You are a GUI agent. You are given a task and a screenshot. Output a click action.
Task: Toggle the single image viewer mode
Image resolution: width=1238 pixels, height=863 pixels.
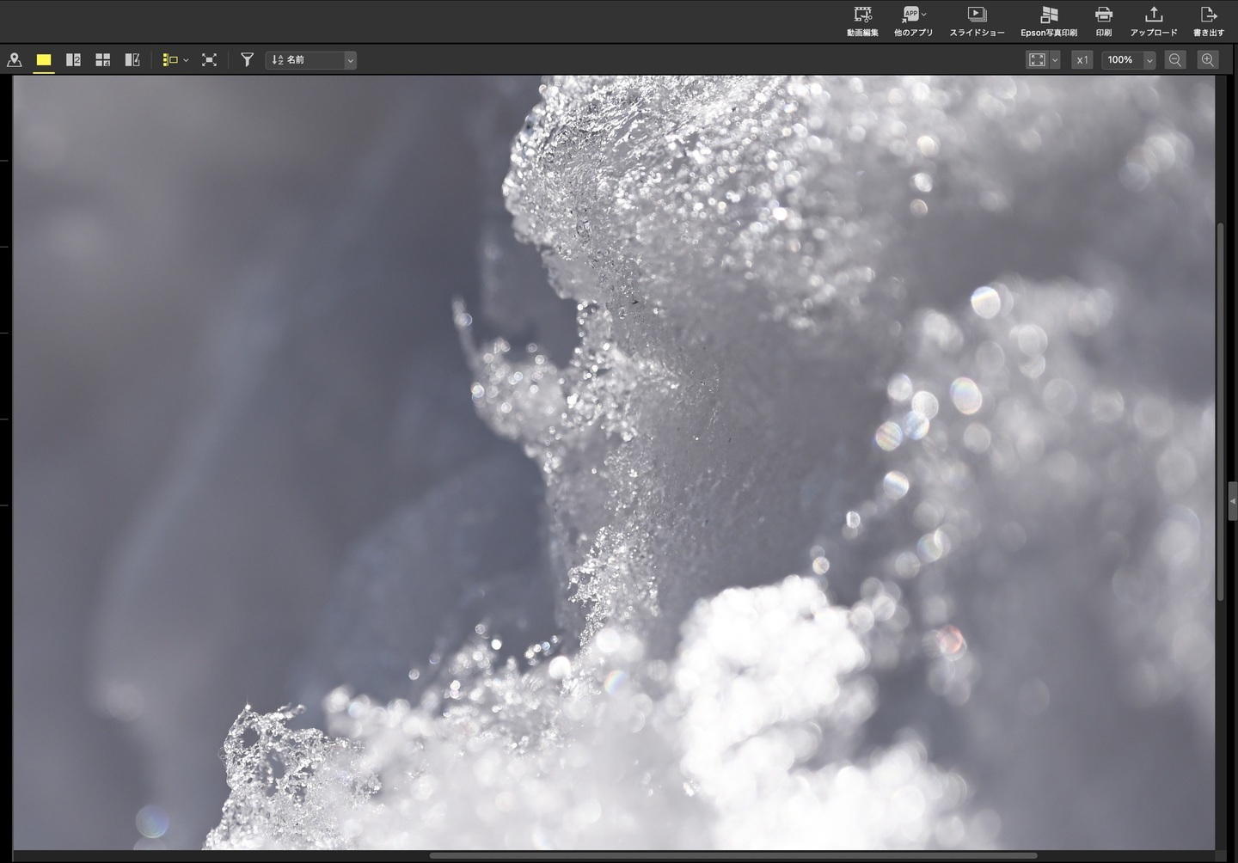click(x=44, y=60)
